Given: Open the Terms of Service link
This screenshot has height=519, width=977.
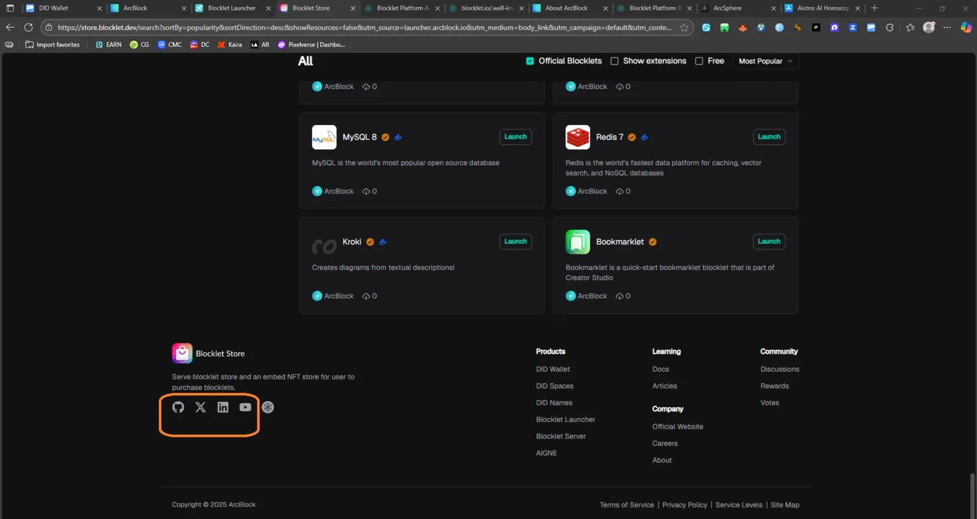Looking at the screenshot, I should click(627, 505).
